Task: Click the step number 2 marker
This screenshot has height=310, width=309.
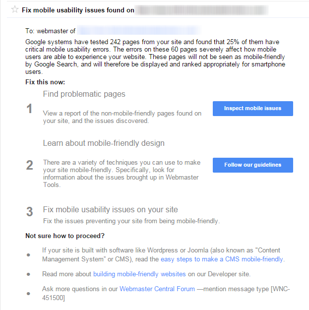Action: point(30,165)
